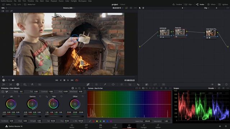Open the Key palette

[x=147, y=85]
